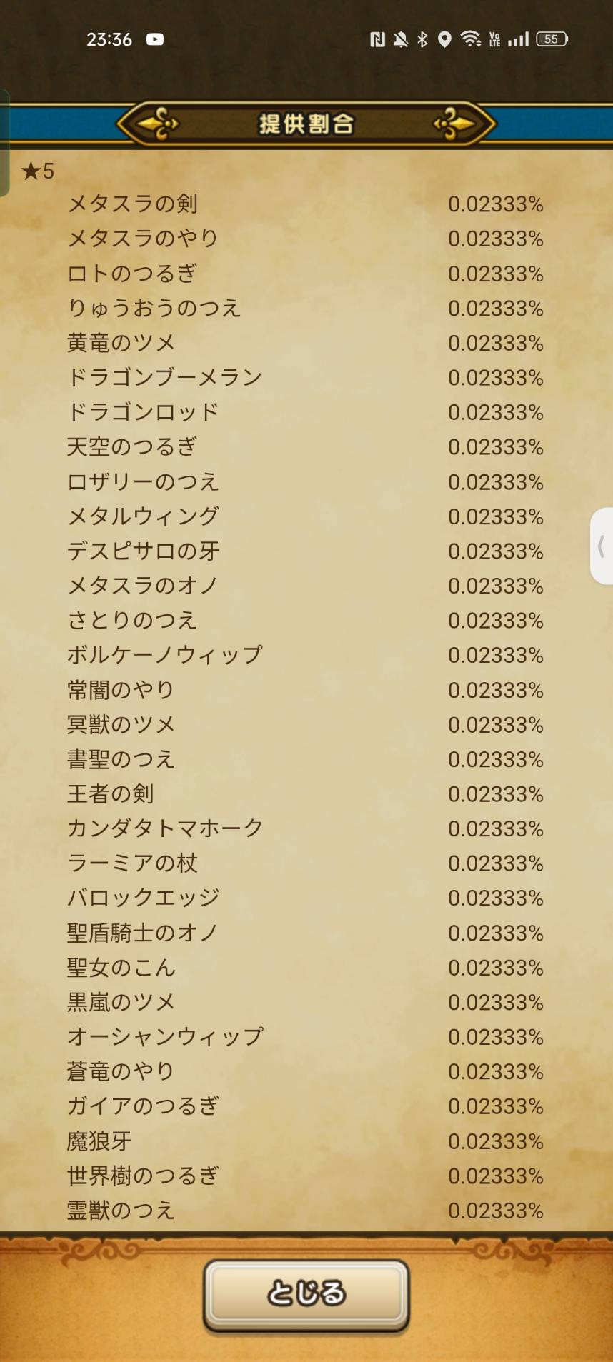Tap the battery level indicator
This screenshot has width=613, height=1362.
pyautogui.click(x=552, y=39)
